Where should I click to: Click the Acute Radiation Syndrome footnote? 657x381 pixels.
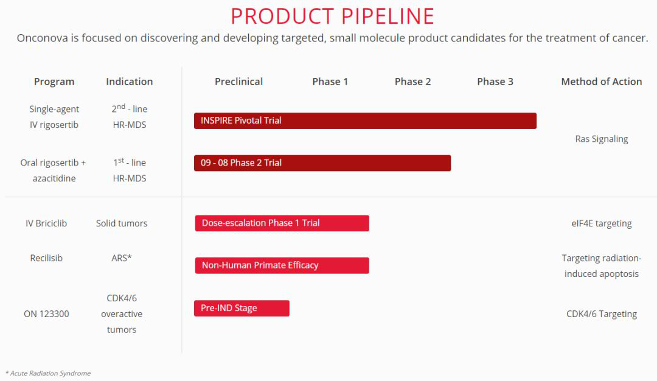(48, 373)
